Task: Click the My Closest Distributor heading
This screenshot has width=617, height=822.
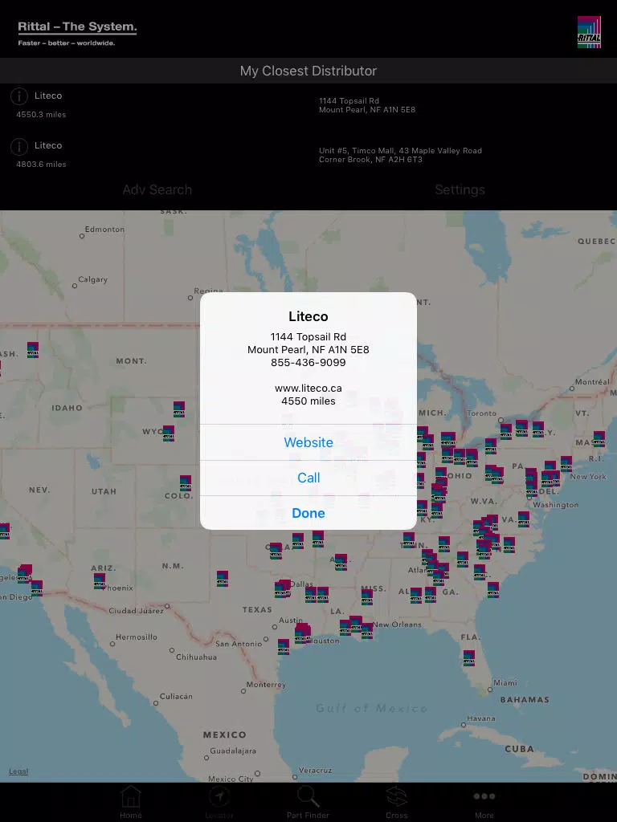Action: pyautogui.click(x=308, y=71)
